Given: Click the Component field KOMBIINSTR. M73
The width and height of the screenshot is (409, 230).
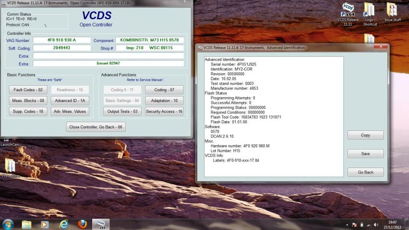Looking at the screenshot, I should pos(150,40).
